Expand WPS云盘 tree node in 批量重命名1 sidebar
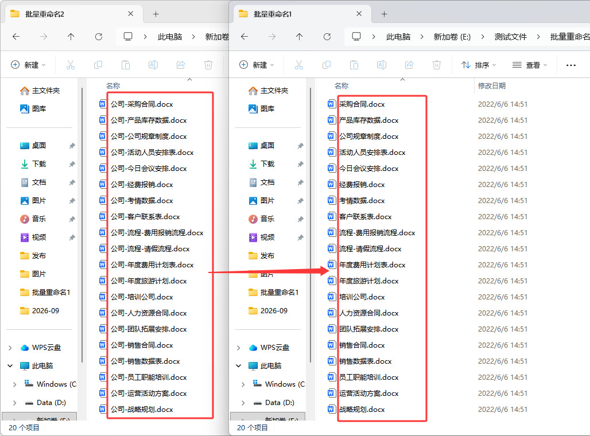 (x=239, y=348)
